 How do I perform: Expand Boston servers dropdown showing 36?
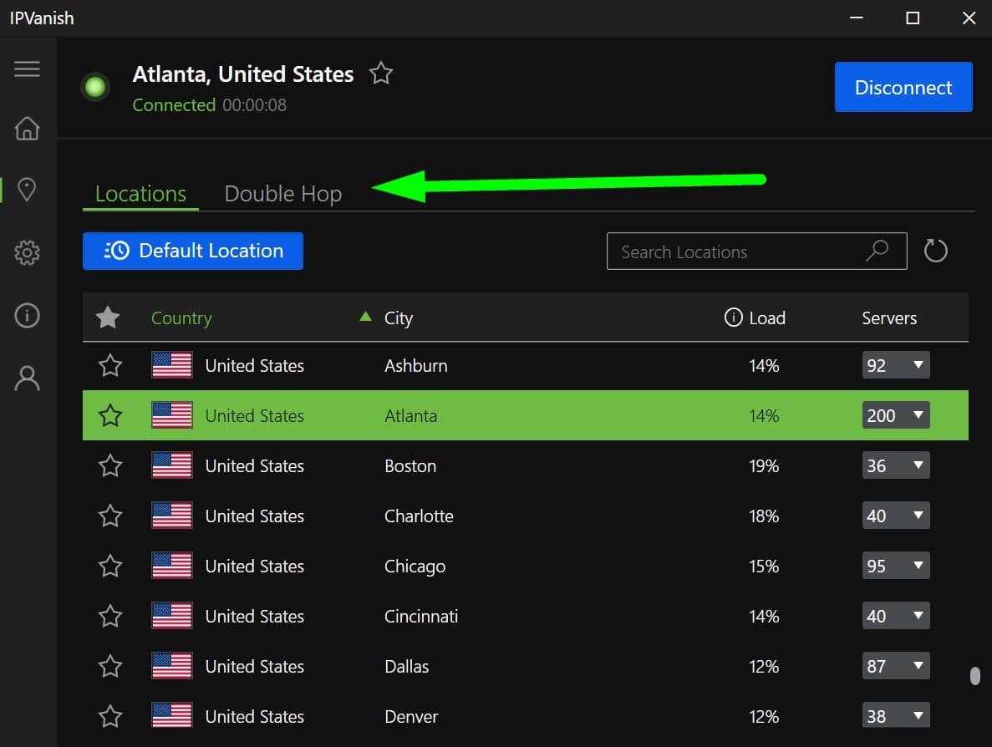(x=896, y=465)
